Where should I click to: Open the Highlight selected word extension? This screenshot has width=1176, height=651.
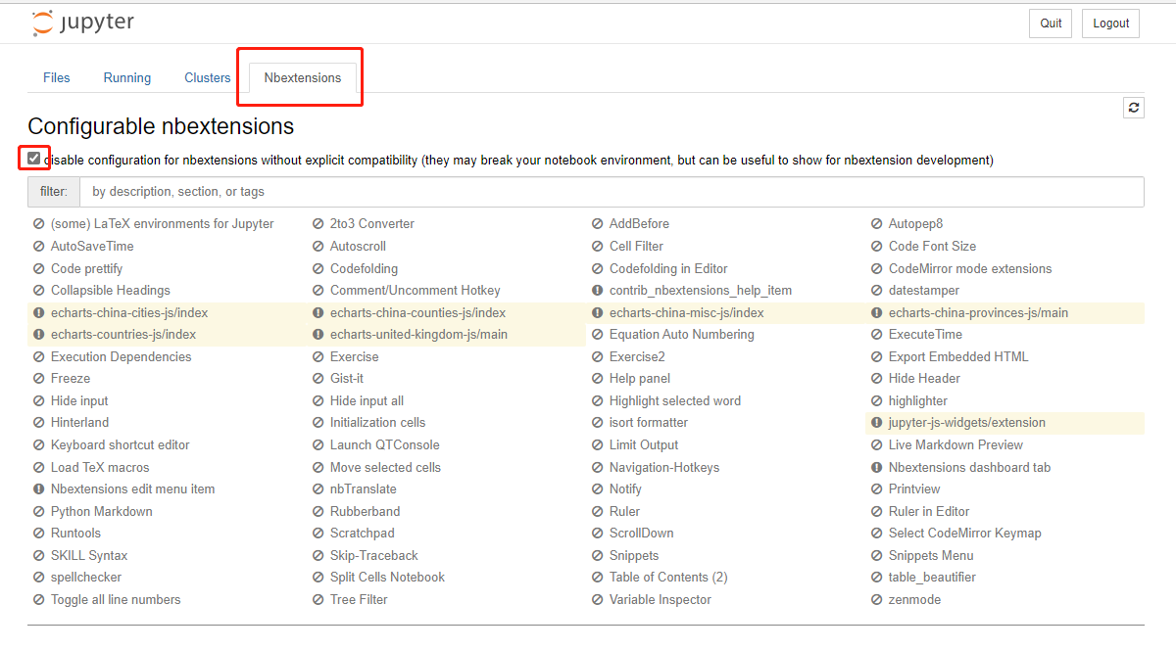click(675, 401)
